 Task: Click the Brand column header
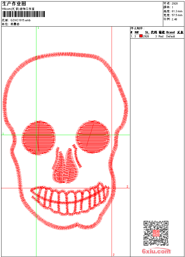coord(170,32)
